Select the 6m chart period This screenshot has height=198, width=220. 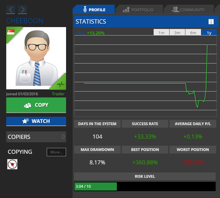193,33
